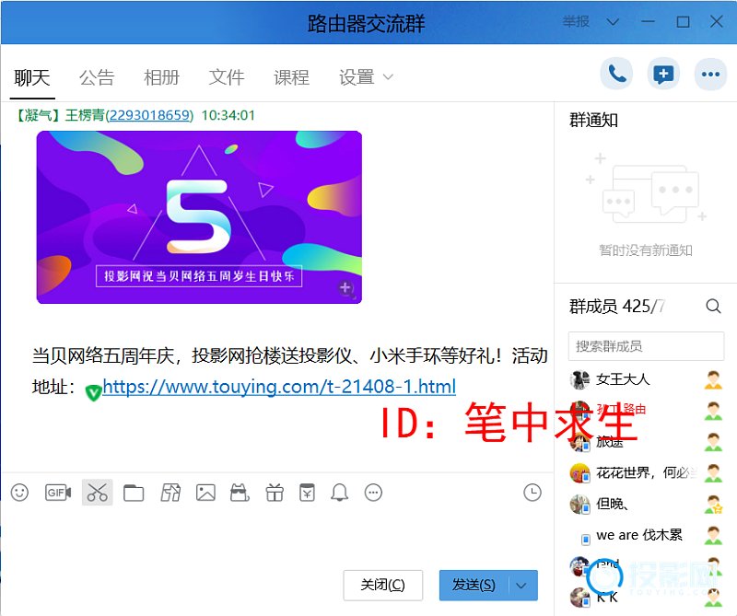Image resolution: width=737 pixels, height=616 pixels.
Task: Click the green shield icon before the link
Action: click(x=93, y=391)
